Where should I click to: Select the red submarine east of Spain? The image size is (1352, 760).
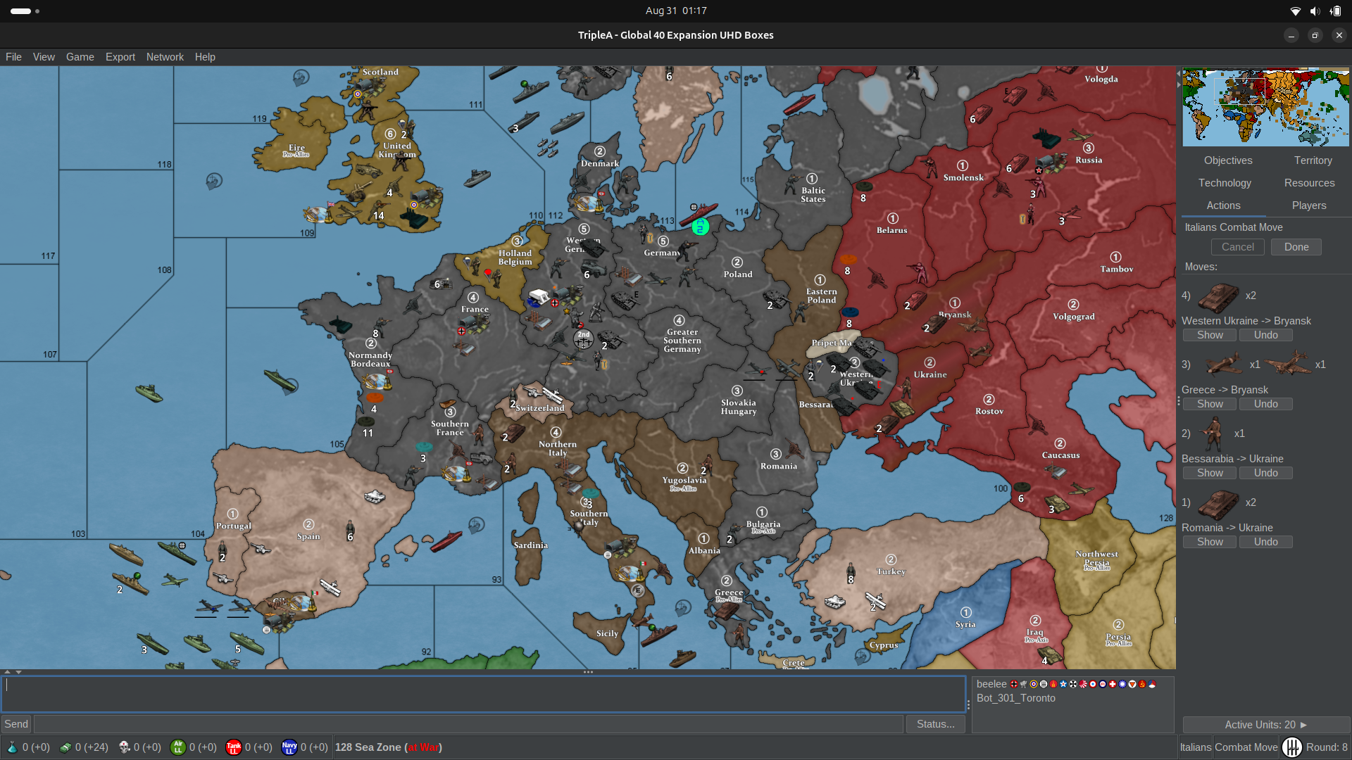pyautogui.click(x=446, y=541)
